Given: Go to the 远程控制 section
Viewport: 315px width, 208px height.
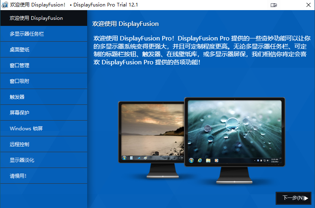Looking at the screenshot, I should pos(44,144).
